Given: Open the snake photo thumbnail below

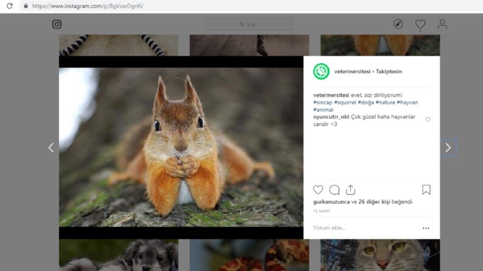Looking at the screenshot, I should pos(249,255).
